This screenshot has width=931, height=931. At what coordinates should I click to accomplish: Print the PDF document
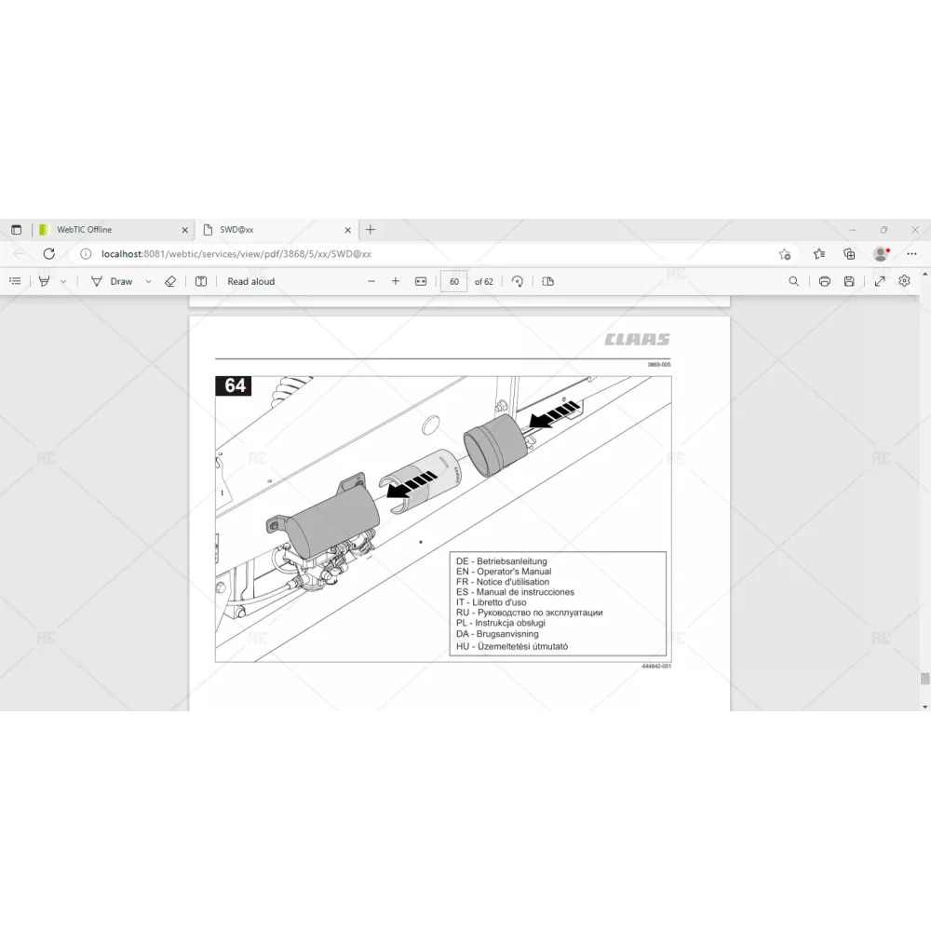point(824,281)
